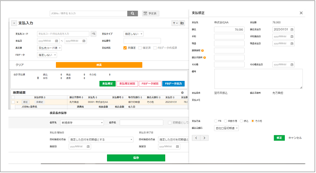
Task: Collapse 支払入力 panel with arrow button
Action: pyautogui.click(x=14, y=23)
